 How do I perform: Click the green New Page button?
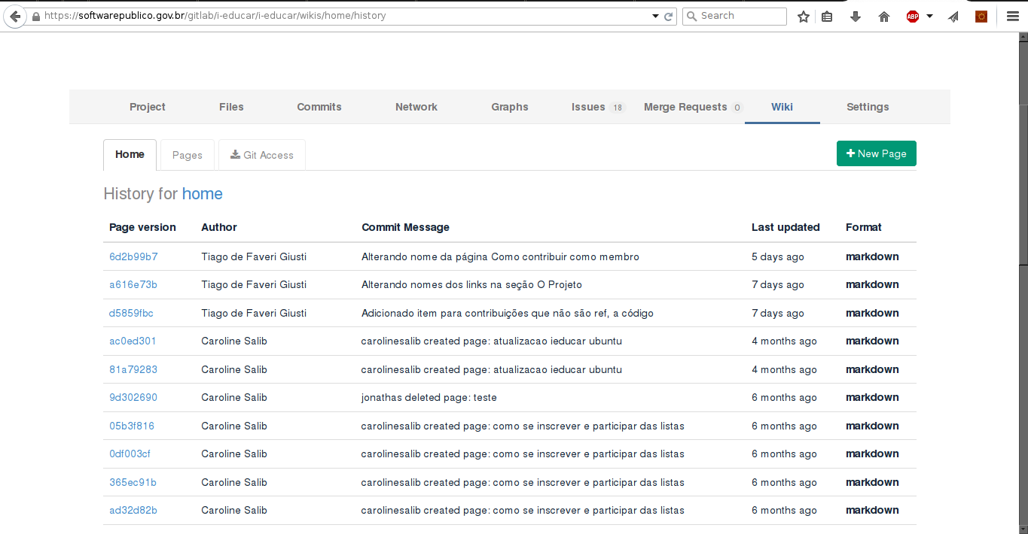click(877, 153)
